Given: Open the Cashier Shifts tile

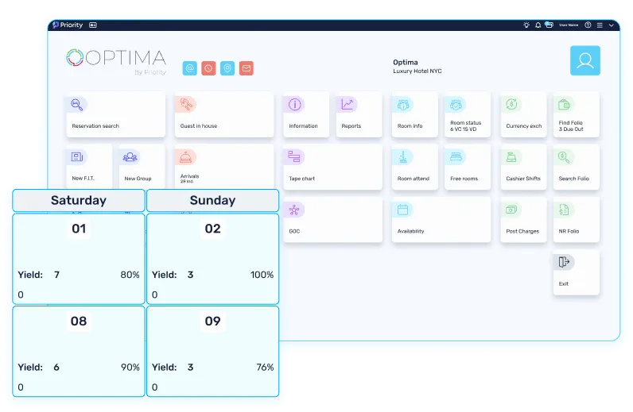Looking at the screenshot, I should coord(523,167).
